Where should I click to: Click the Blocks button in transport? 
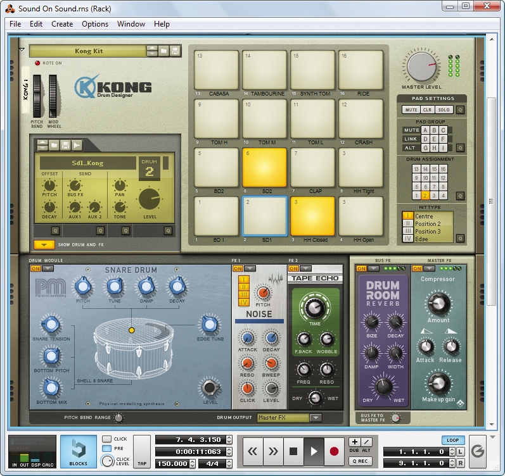point(79,451)
